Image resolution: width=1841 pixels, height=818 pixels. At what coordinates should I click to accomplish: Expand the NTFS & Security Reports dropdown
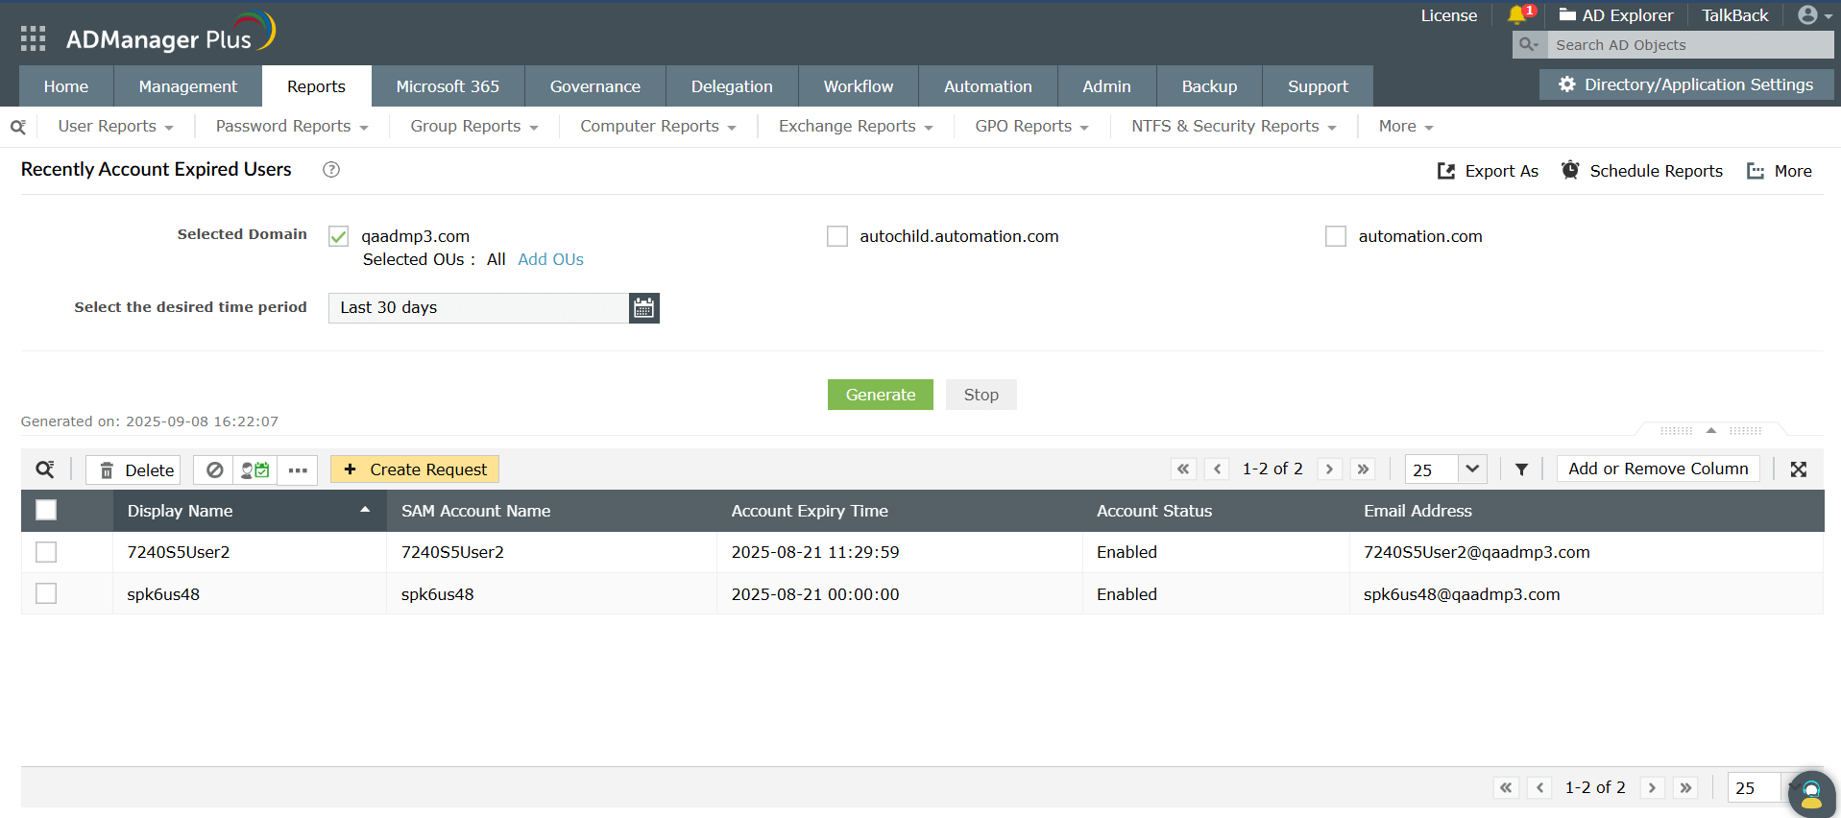[1234, 127]
